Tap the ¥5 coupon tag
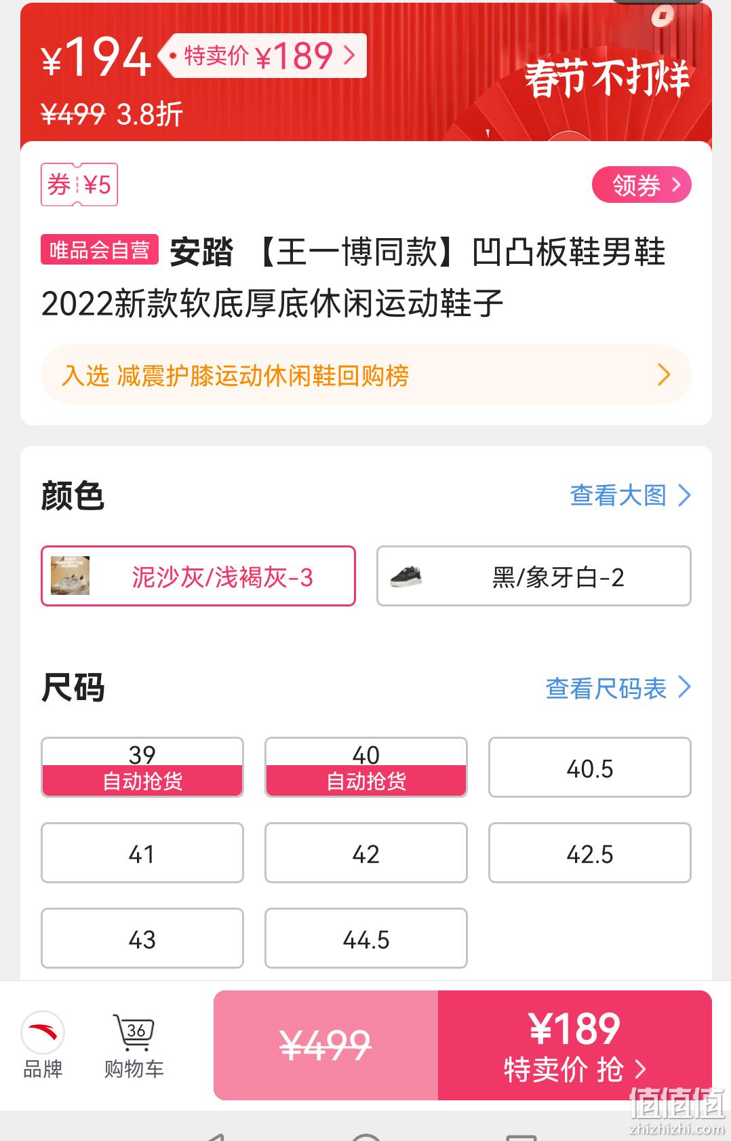Screen dimensions: 731x1141 click(79, 185)
